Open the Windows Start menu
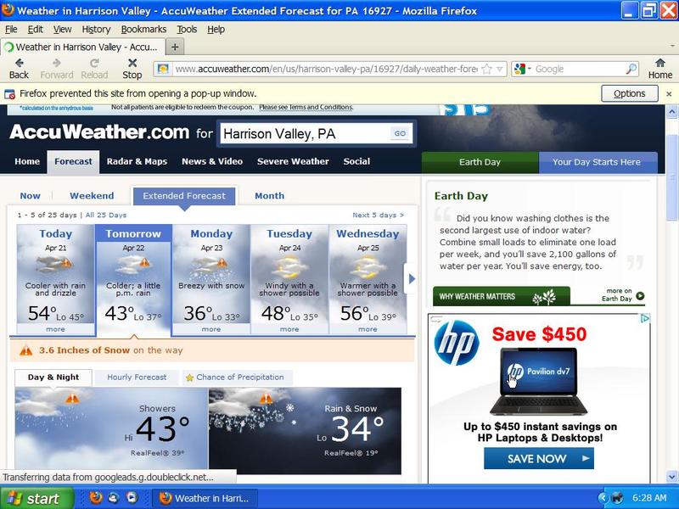Image resolution: width=679 pixels, height=509 pixels. coord(32,498)
